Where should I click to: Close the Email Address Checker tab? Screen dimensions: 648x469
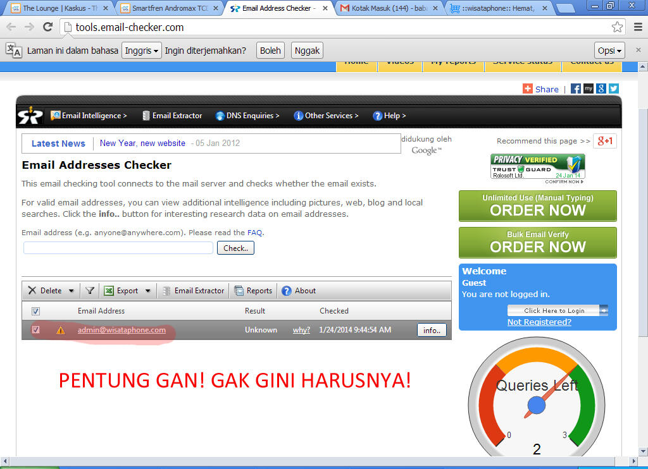(x=325, y=8)
